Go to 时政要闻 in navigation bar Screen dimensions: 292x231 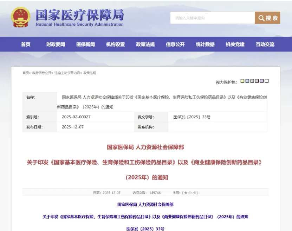coord(56,44)
